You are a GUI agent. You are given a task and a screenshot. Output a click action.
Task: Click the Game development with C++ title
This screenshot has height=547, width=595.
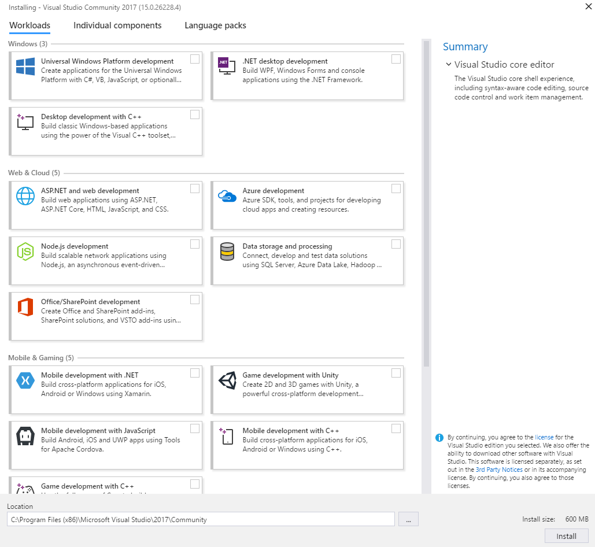tap(87, 486)
